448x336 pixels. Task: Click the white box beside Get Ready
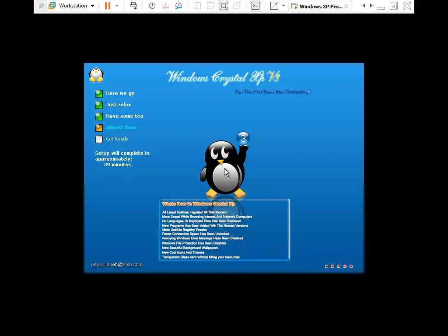tap(99, 139)
